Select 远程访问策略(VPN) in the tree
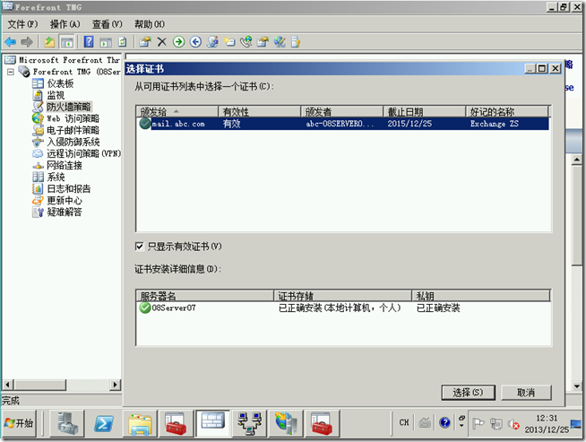This screenshot has height=442, width=586. coord(83,153)
